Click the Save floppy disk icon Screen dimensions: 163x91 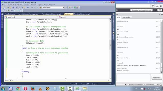pos(13,8)
